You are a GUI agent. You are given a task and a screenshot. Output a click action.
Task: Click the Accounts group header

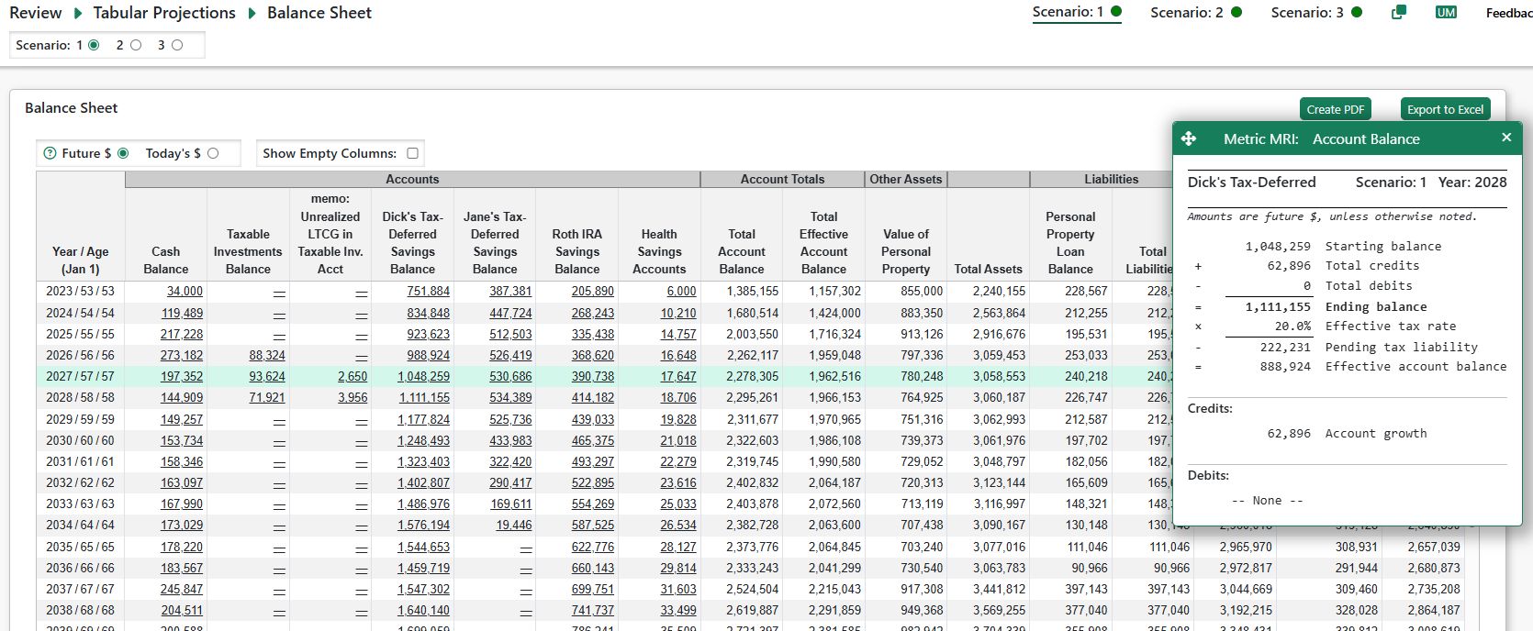[x=412, y=179]
